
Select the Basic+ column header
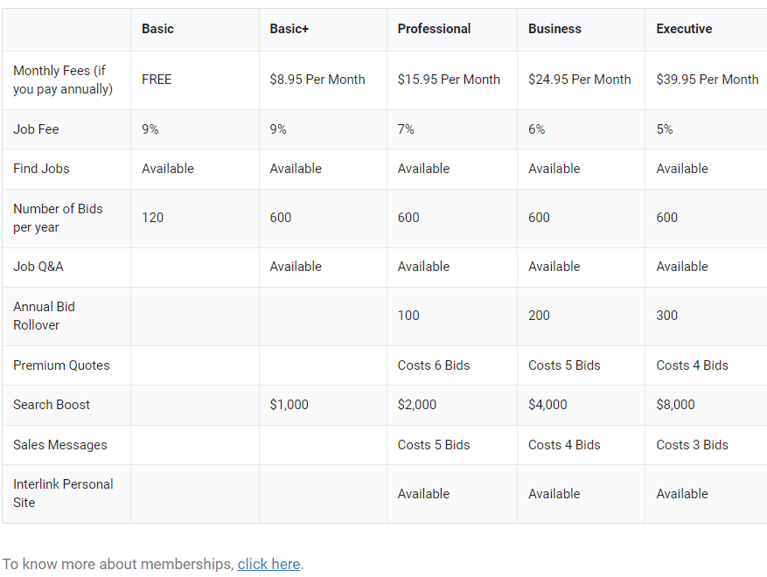(289, 29)
